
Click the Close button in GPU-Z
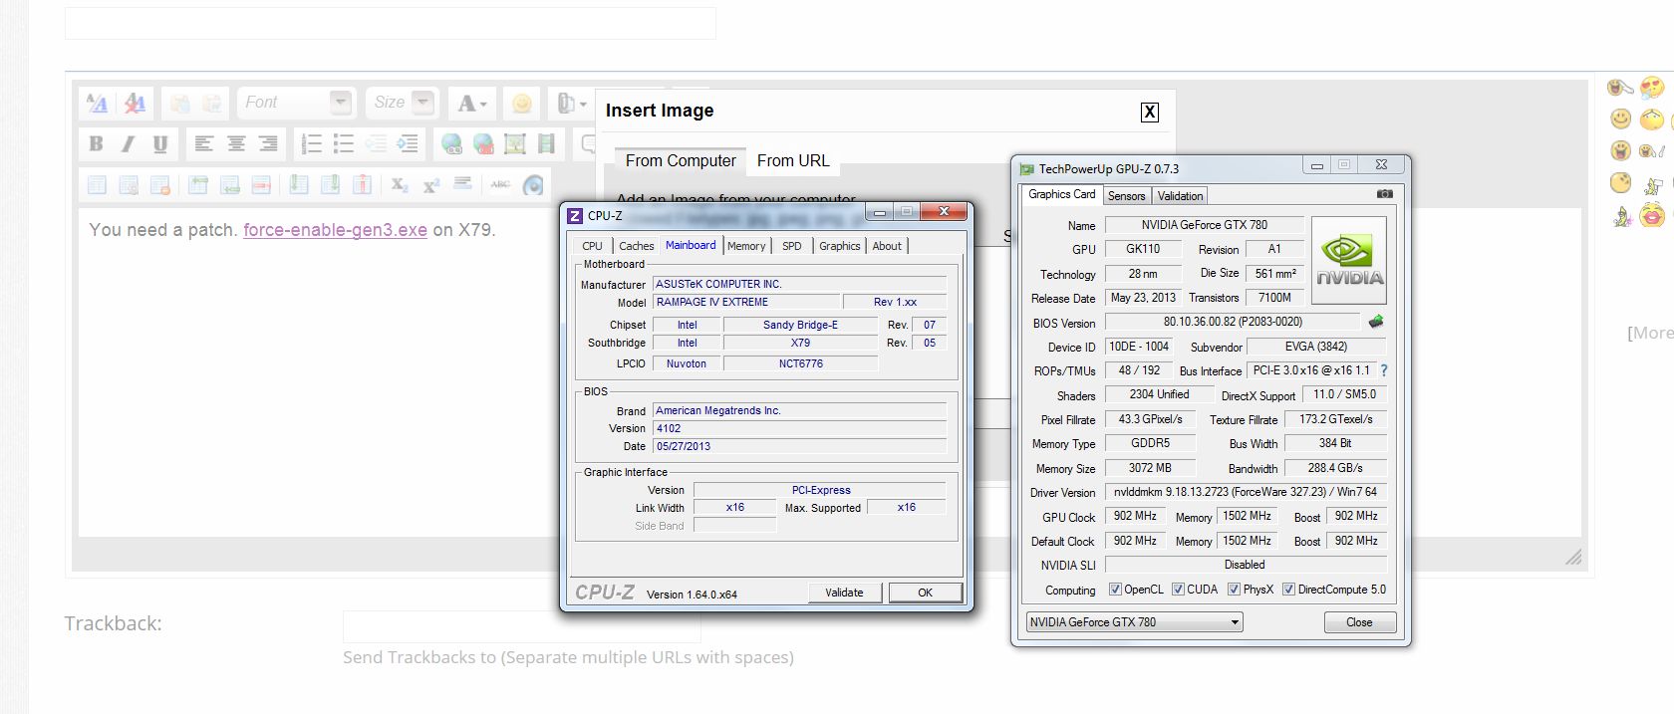coord(1359,622)
